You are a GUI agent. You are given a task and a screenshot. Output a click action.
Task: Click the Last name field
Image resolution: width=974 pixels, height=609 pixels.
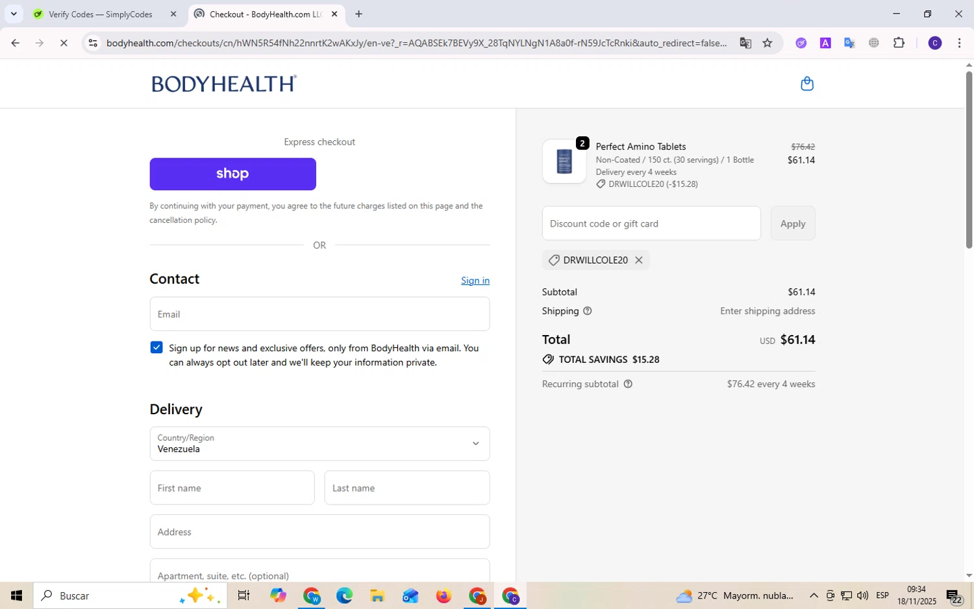coord(407,488)
